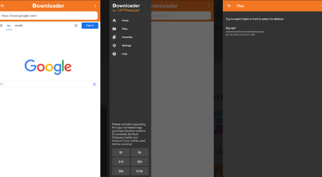Click the Apr 18, 2024 file date line

(x=240, y=35)
